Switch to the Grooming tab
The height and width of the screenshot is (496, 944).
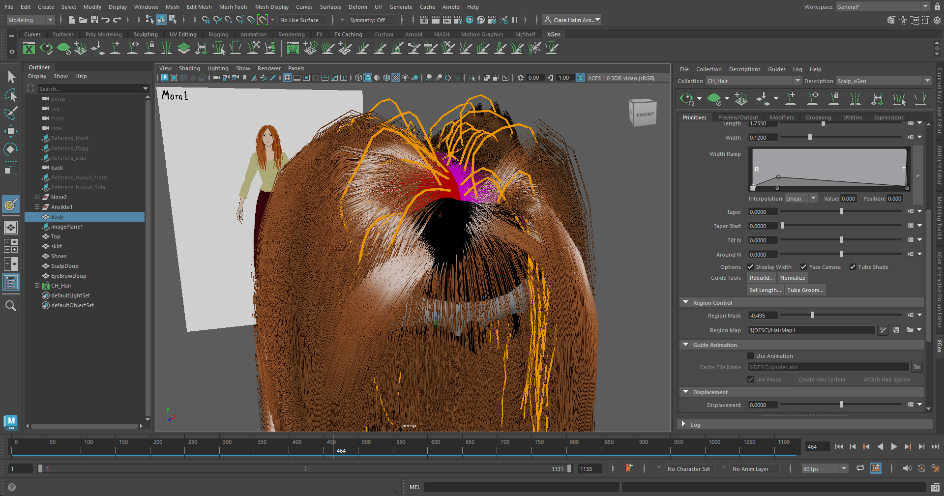818,117
